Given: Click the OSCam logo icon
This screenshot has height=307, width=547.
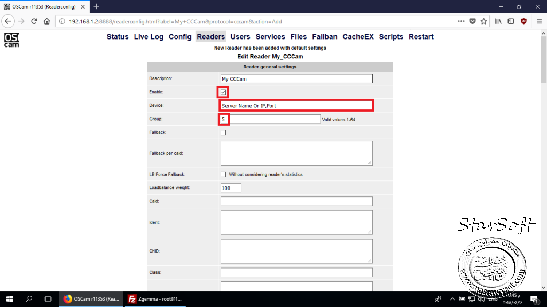Looking at the screenshot, I should tap(12, 40).
